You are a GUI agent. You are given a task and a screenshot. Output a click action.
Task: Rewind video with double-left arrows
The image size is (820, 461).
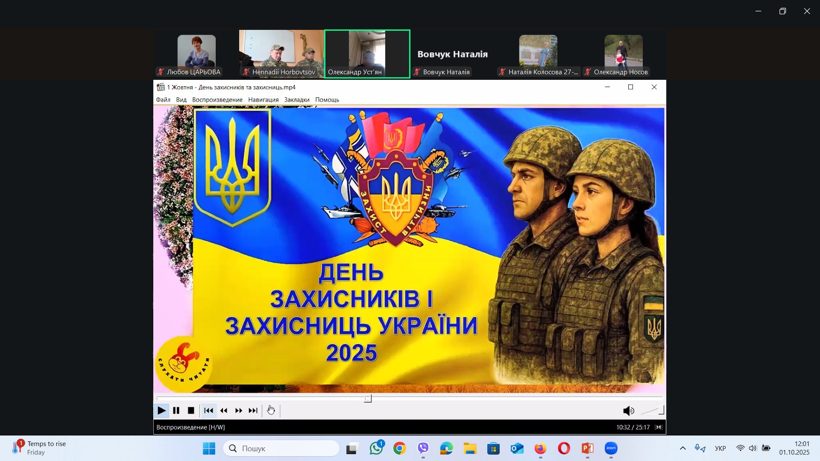224,411
